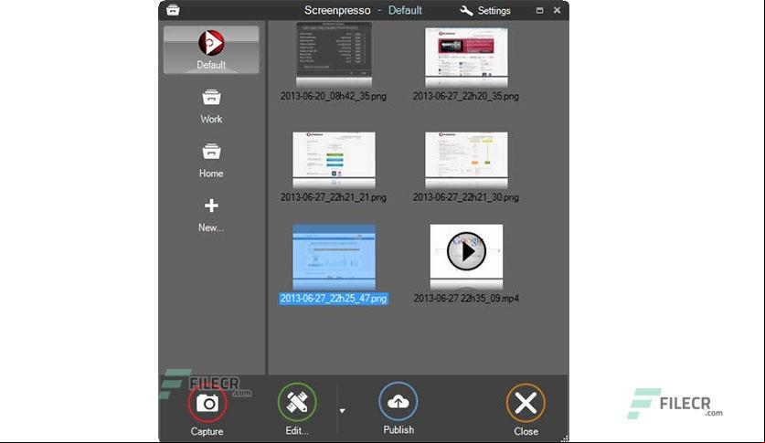
Task: Select thumbnail 2013-06-27_22h21_30.png
Action: (466, 160)
